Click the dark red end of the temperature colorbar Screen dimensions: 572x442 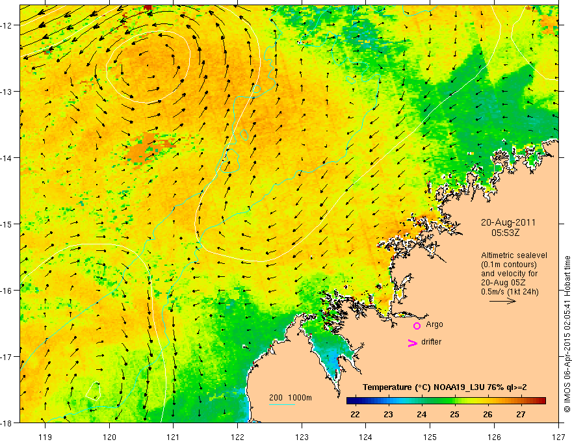click(x=543, y=401)
